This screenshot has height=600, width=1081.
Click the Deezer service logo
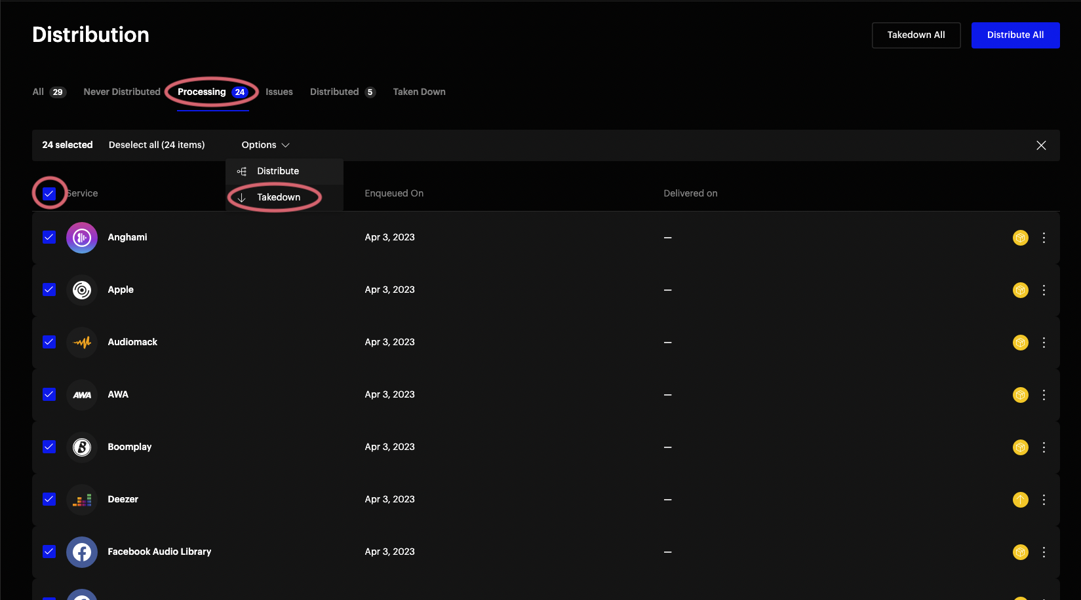coord(82,500)
